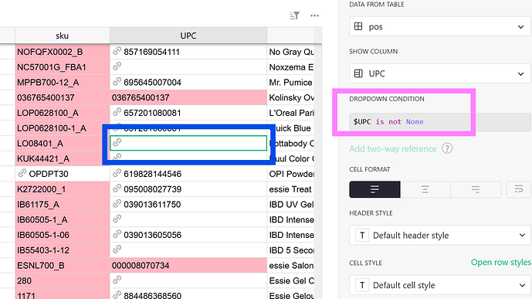Click Add two-way reference link
This screenshot has height=299, width=532.
coord(393,148)
